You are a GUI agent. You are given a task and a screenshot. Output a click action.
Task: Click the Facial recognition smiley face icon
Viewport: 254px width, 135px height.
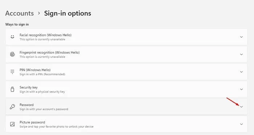point(12,37)
